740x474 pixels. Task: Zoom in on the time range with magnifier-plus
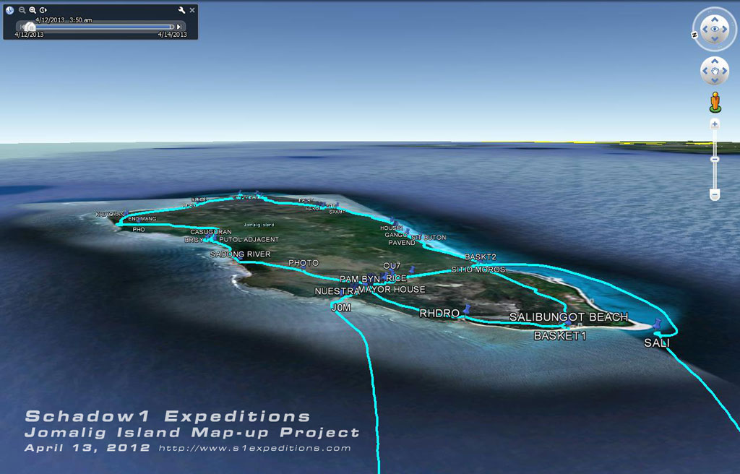click(33, 10)
